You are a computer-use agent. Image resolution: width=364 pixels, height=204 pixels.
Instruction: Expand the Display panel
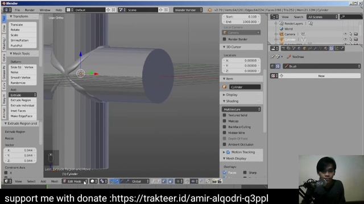tap(224, 95)
